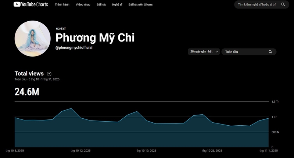This screenshot has height=158, width=294.
Task: Expand the 28 ngày gần nhất dropdown
Action: [x=204, y=51]
